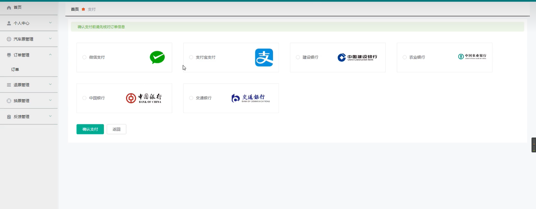Click the Bank of China red logo
The height and width of the screenshot is (209, 536).
(144, 98)
